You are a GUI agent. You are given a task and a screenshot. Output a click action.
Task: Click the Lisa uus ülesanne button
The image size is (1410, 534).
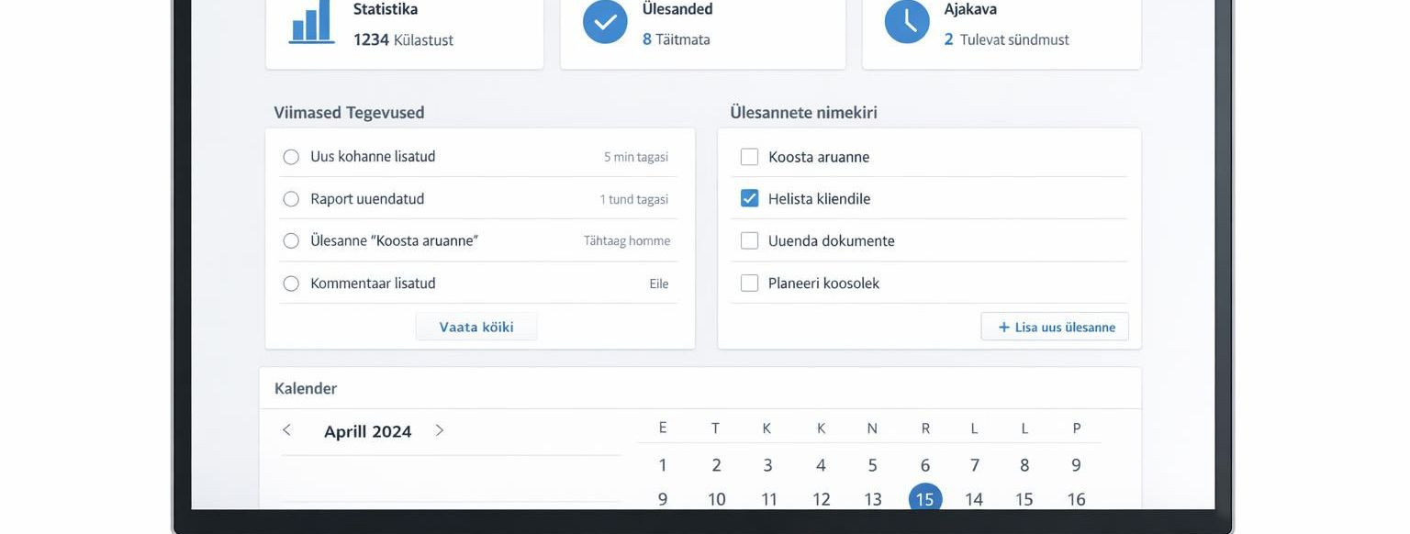click(x=1055, y=328)
